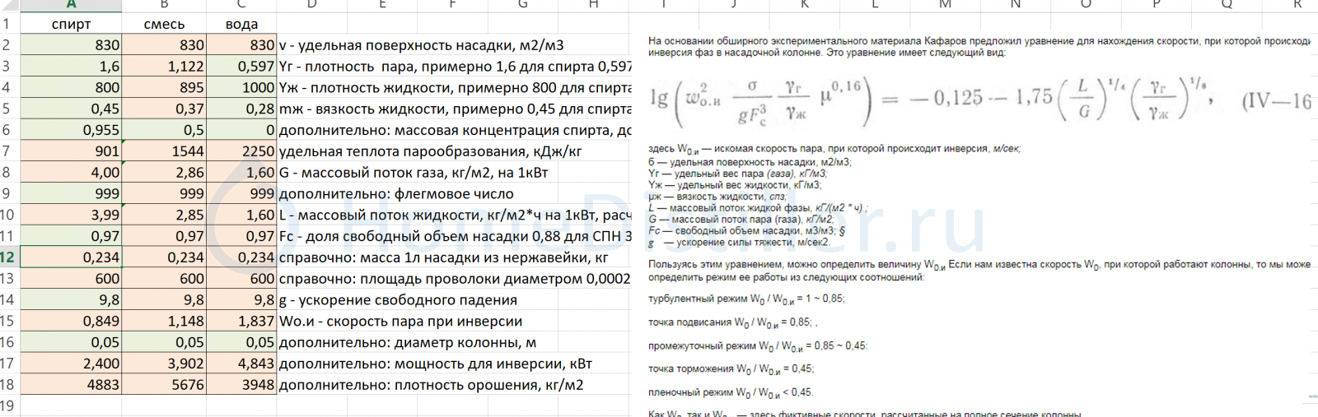The width and height of the screenshot is (1318, 417).
Task: Select the cell containing 4883
Action: pos(71,385)
